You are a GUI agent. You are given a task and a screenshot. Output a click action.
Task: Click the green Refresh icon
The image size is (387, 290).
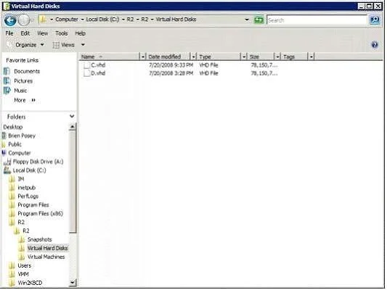[259, 20]
